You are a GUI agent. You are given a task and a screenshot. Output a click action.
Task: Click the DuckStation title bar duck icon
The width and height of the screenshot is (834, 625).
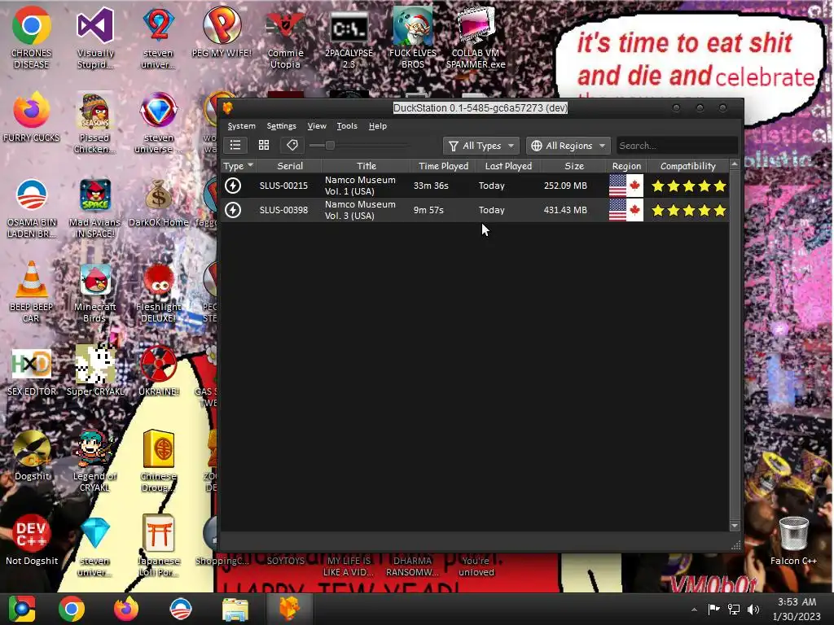coord(228,108)
